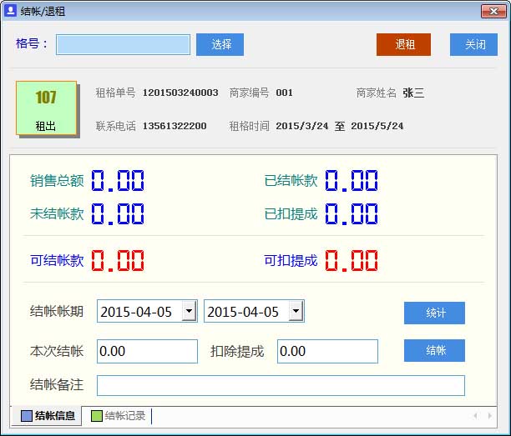Click the tab scroll right arrow
The width and height of the screenshot is (511, 436).
coord(489,415)
